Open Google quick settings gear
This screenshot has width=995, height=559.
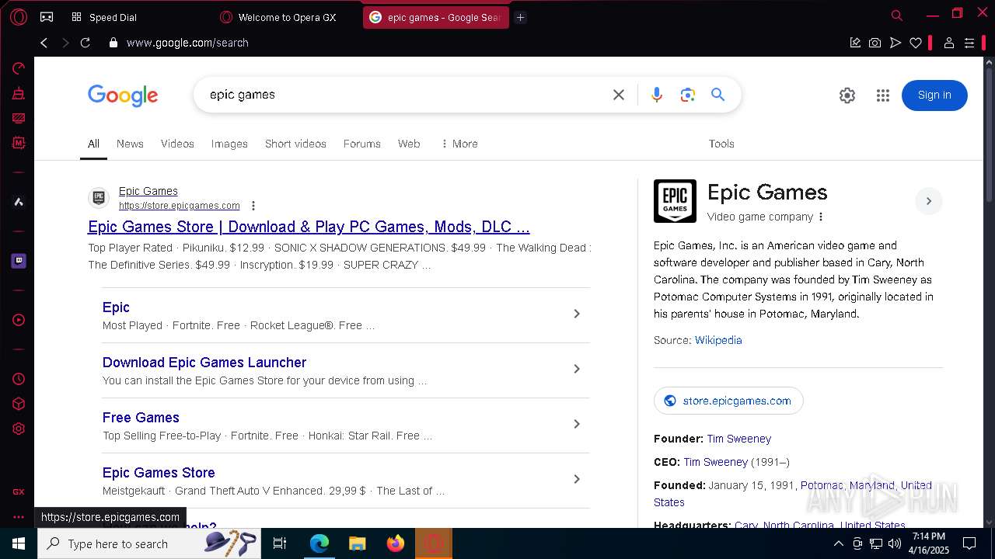[x=847, y=95]
